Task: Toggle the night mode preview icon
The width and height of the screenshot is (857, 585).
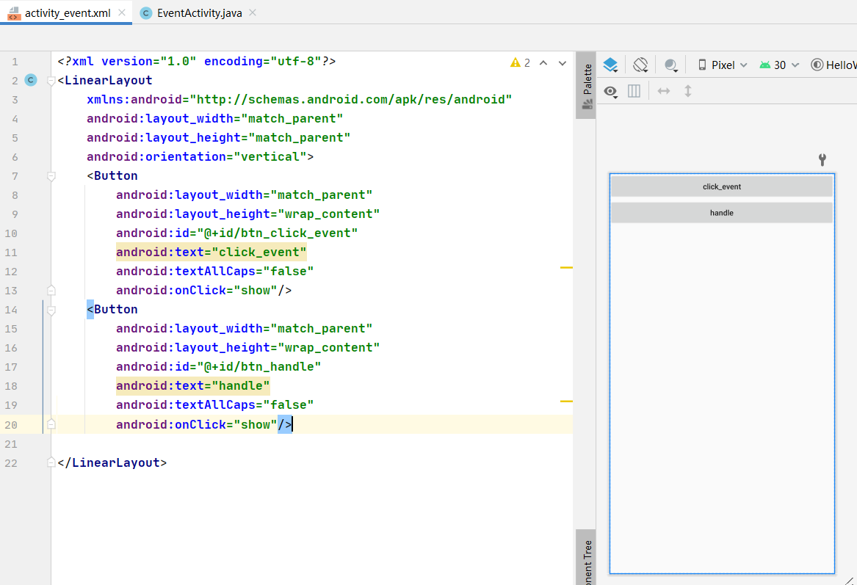Action: [x=671, y=65]
